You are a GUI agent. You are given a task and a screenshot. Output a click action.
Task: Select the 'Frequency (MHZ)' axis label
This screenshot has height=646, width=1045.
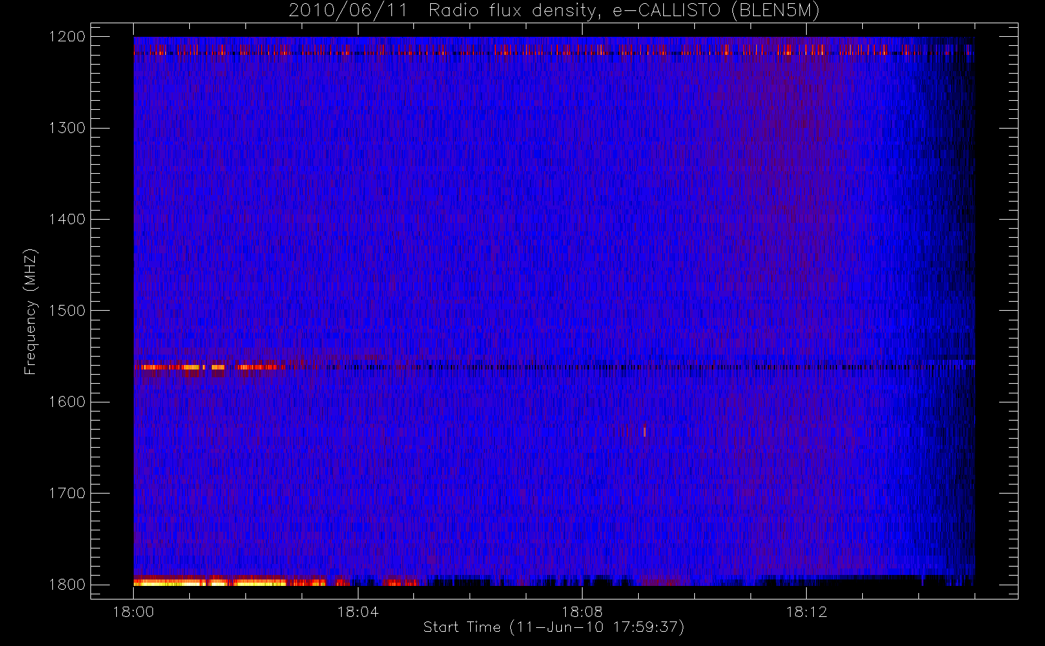click(x=30, y=311)
